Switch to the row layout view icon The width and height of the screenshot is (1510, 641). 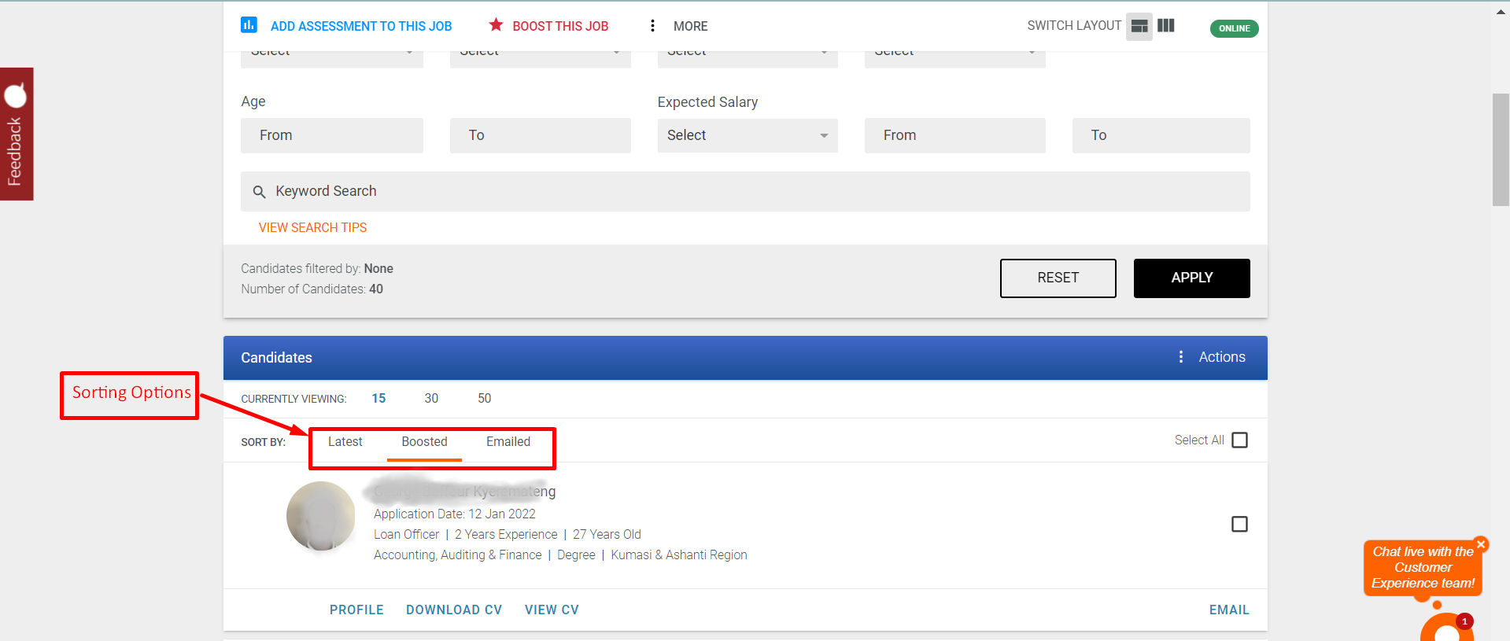[x=1139, y=26]
